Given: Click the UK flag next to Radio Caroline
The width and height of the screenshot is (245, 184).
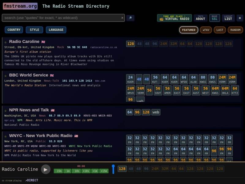Looking at the screenshot, I should pos(43,42).
